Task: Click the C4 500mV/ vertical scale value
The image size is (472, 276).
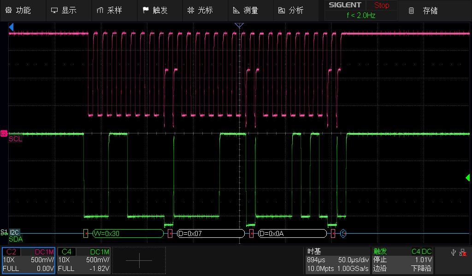Action: 98,260
